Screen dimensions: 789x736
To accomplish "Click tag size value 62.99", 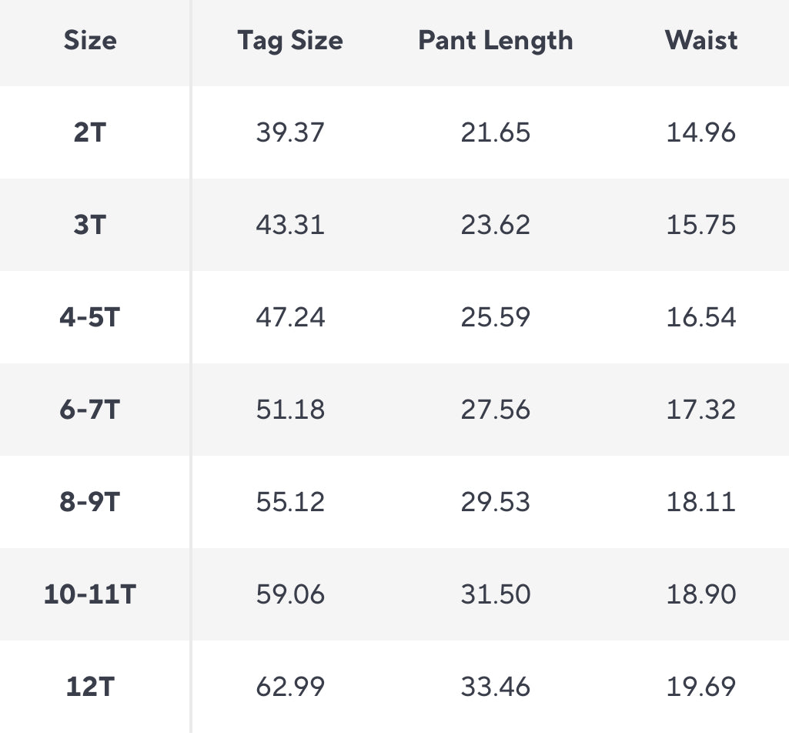I will click(x=290, y=687).
